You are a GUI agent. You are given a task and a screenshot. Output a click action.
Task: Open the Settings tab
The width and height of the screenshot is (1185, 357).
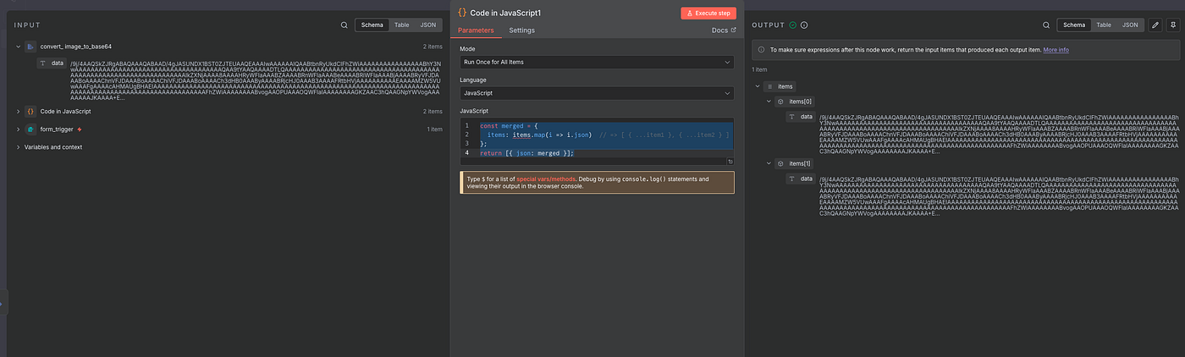pyautogui.click(x=521, y=30)
